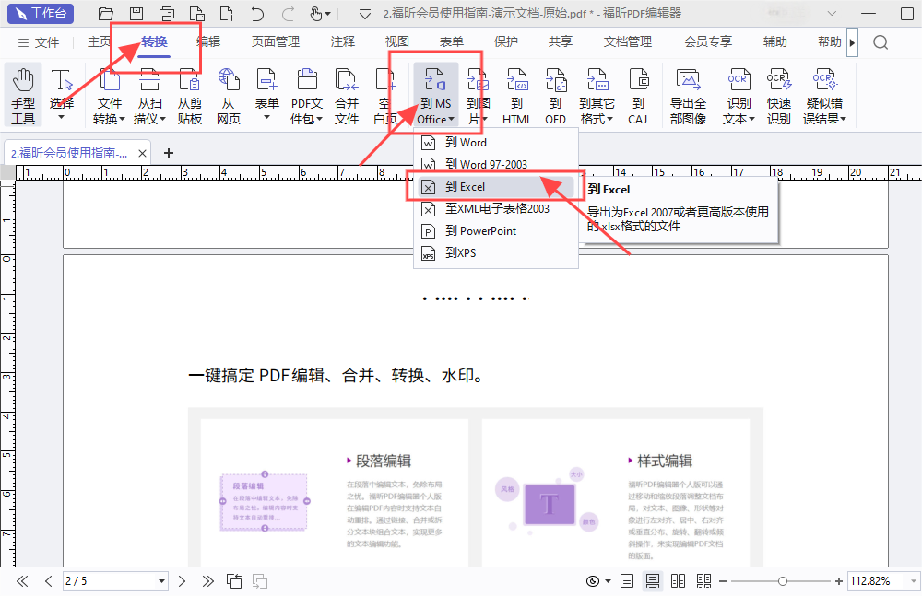Toggle two-page facing view mode
922x596 pixels.
[x=679, y=581]
